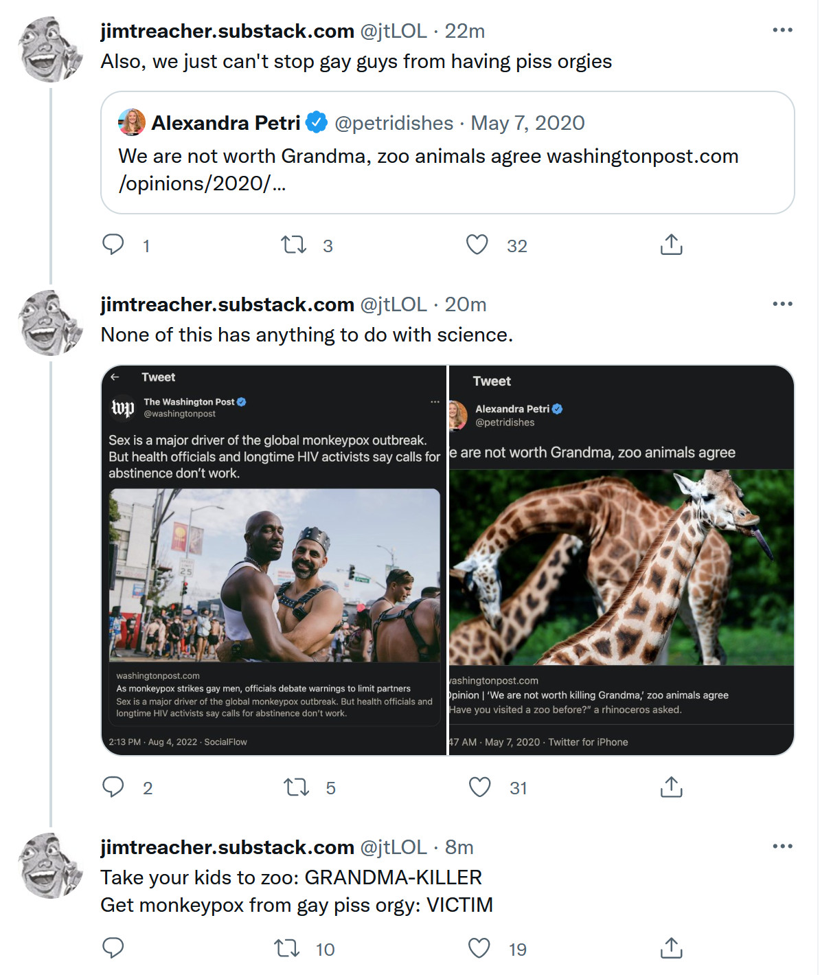View the giraffe screenshot image
The height and width of the screenshot is (975, 820).
point(622,560)
